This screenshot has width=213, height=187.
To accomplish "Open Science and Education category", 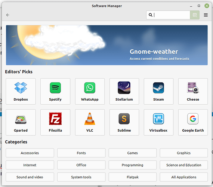I will (x=184, y=165).
